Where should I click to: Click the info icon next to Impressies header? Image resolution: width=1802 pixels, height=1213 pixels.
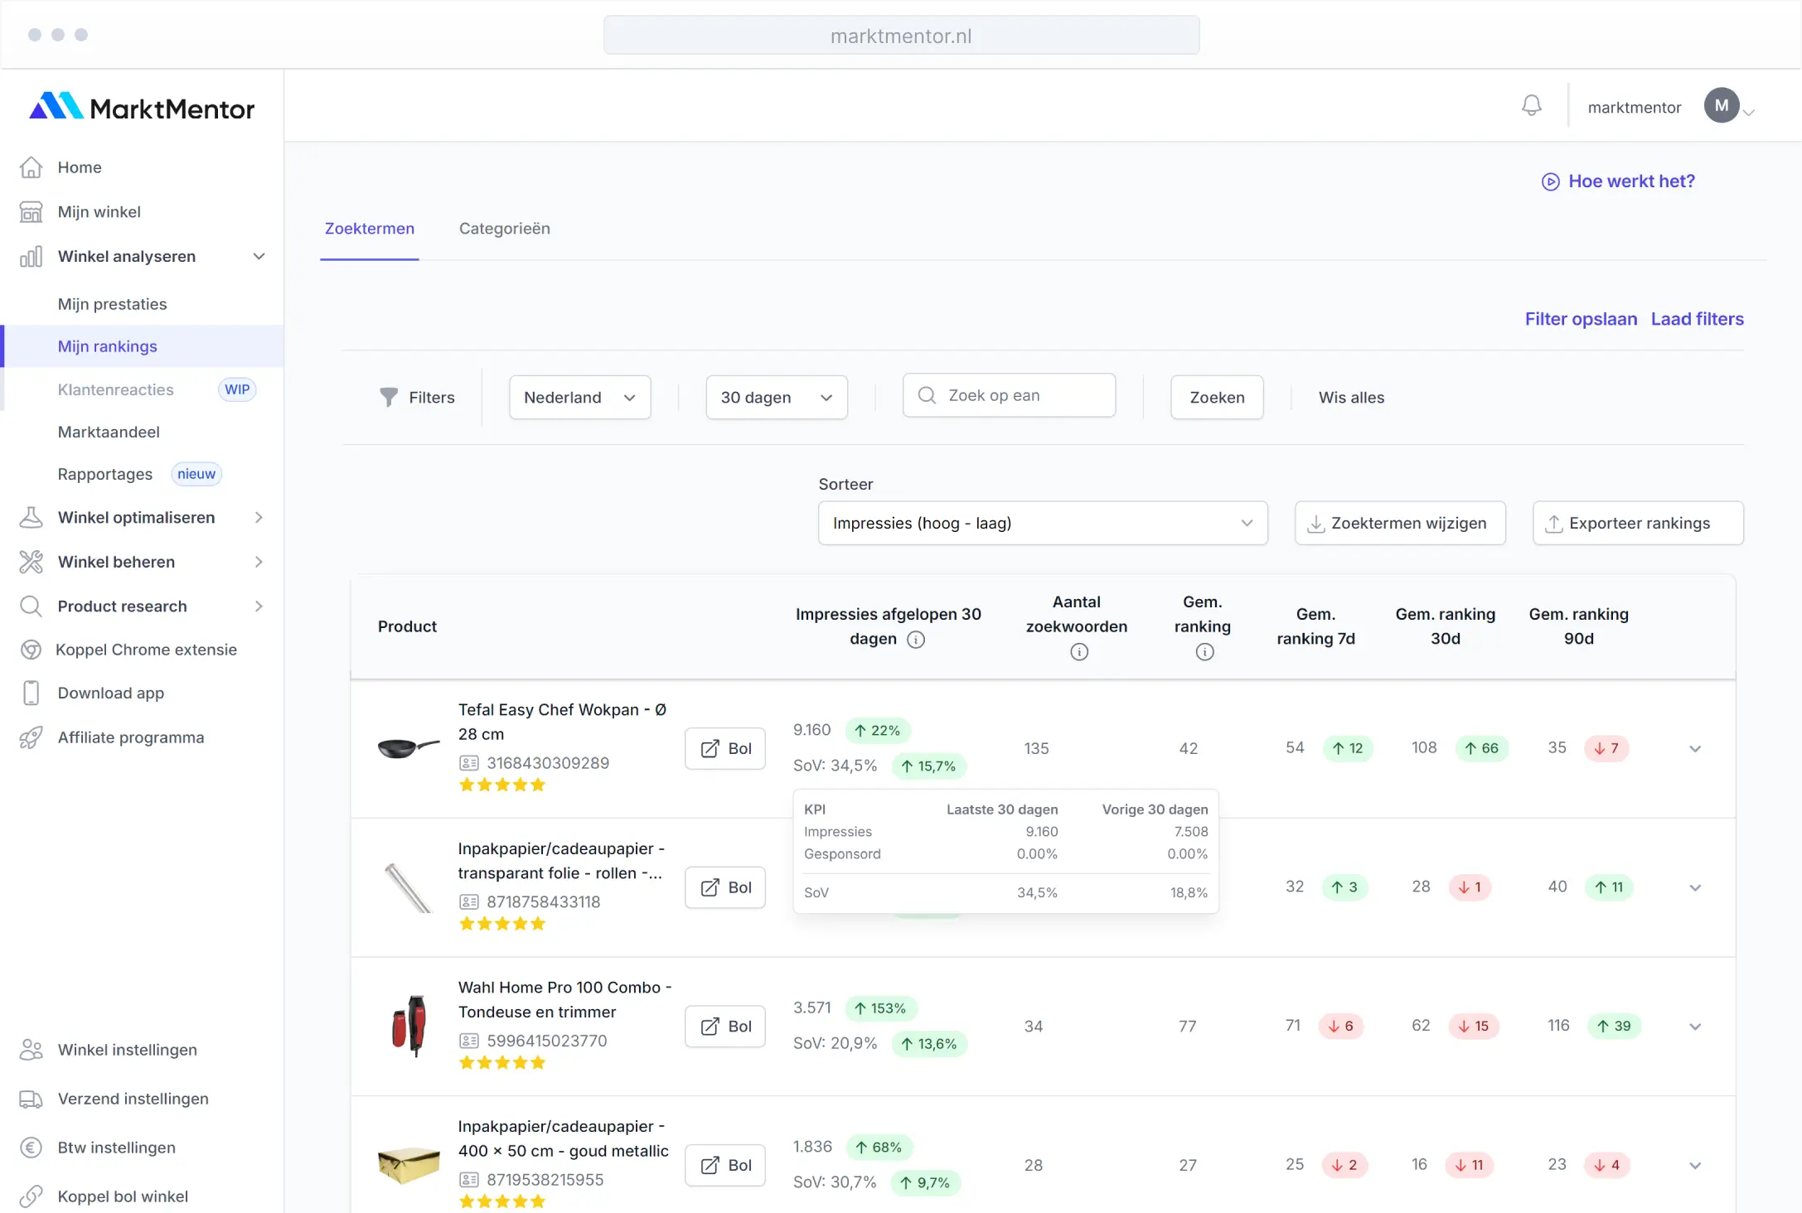tap(915, 640)
